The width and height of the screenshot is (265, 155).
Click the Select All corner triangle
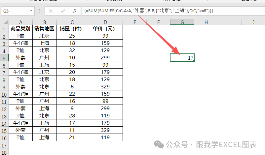tap(6, 22)
